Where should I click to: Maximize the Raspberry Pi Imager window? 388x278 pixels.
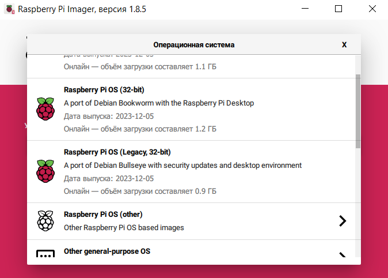pos(338,9)
